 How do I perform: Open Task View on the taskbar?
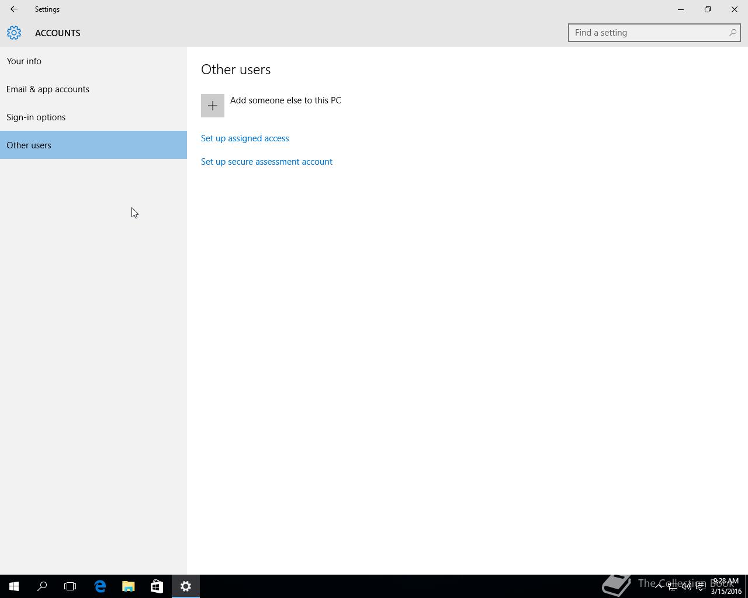pyautogui.click(x=70, y=586)
